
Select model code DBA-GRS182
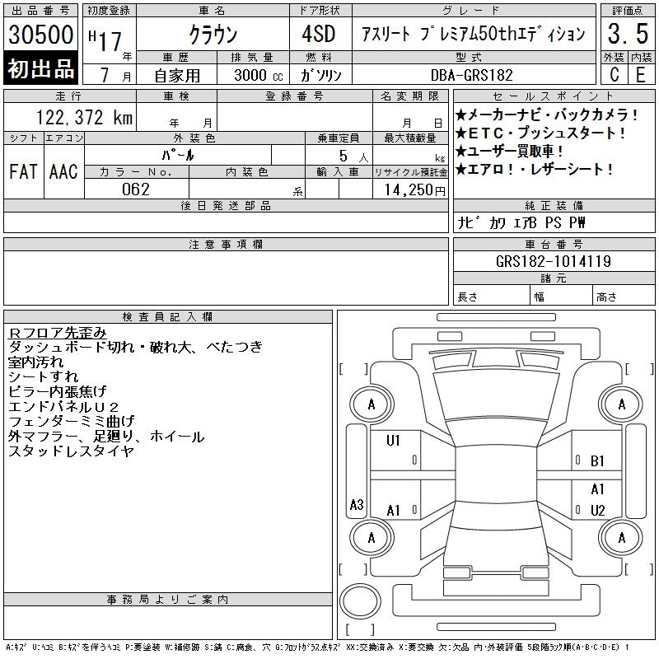(x=471, y=75)
